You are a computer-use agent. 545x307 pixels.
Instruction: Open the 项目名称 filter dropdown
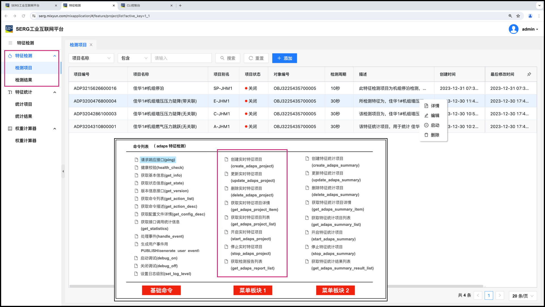[91, 58]
